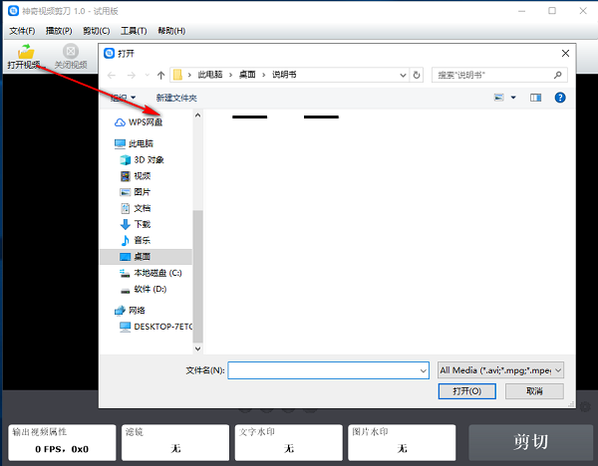Go up one folder level arrow
598x466 pixels.
(x=161, y=75)
